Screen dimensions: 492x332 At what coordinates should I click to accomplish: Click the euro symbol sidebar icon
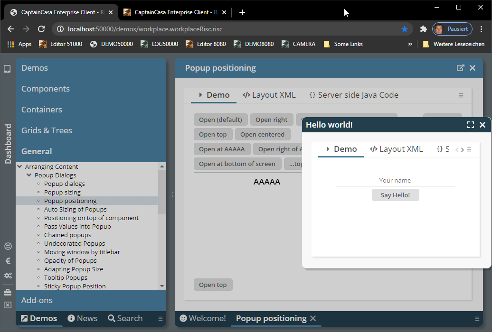coord(8,260)
